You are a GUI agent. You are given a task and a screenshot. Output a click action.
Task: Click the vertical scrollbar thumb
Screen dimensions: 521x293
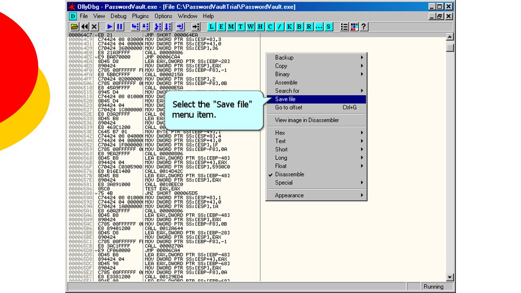click(x=450, y=48)
